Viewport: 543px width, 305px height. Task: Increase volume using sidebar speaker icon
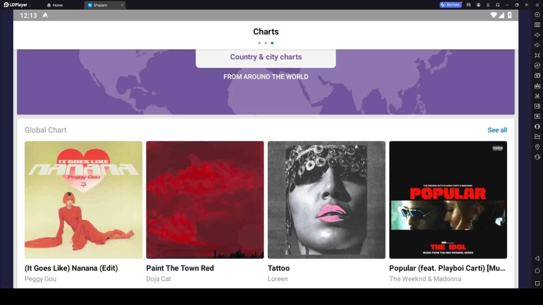click(x=537, y=35)
